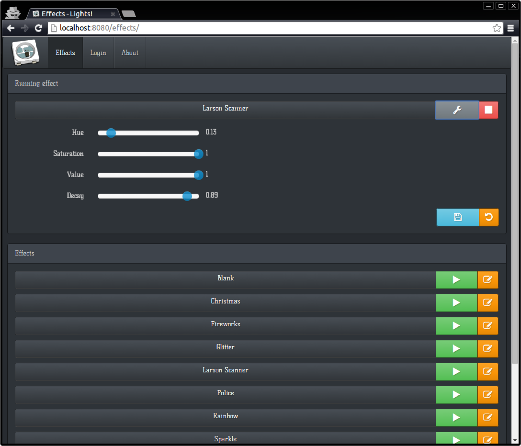Bookmark this page with the star icon
Image resolution: width=521 pixels, height=446 pixels.
point(497,28)
